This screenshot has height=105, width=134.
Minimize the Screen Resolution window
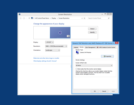coord(102,14)
